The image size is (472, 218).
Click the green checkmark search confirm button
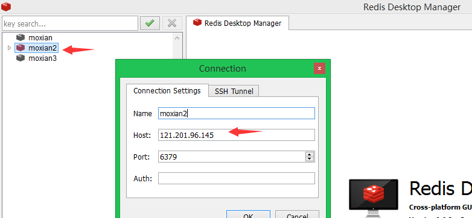(150, 23)
